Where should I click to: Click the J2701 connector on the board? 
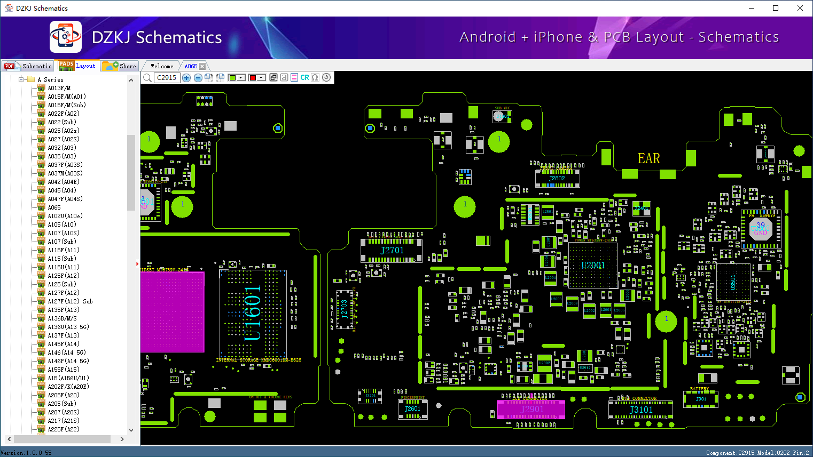pyautogui.click(x=392, y=250)
